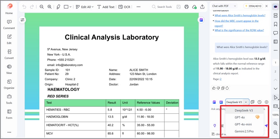This screenshot has height=139, width=280.
Task: Select DeepSeek-V3 from the model list
Action: click(x=244, y=110)
